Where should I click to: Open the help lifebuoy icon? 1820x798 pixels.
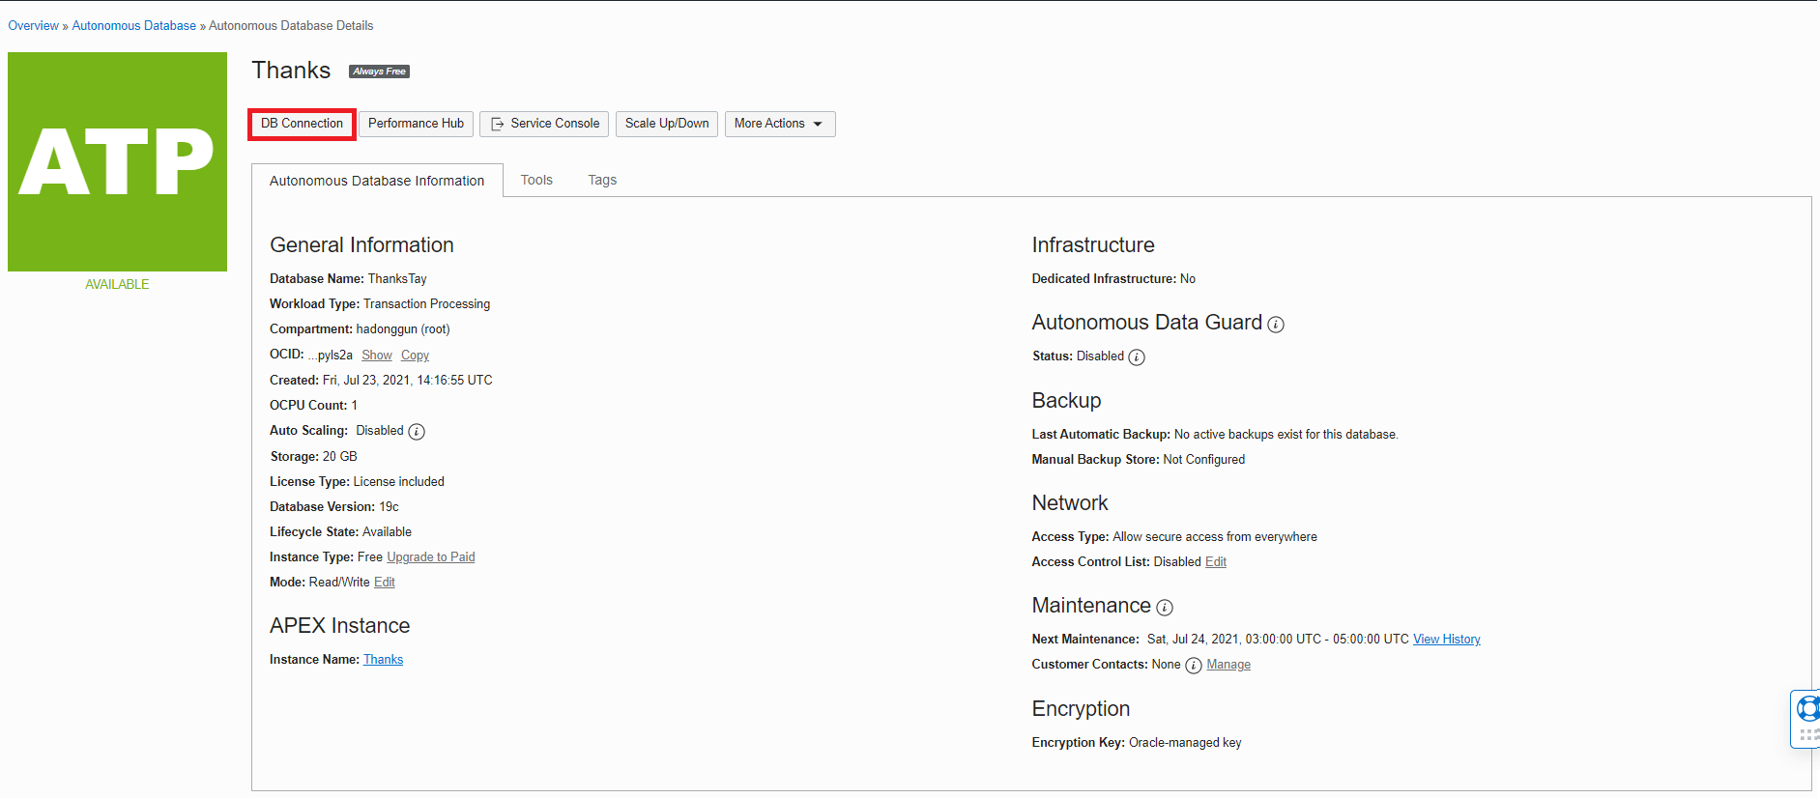1807,710
